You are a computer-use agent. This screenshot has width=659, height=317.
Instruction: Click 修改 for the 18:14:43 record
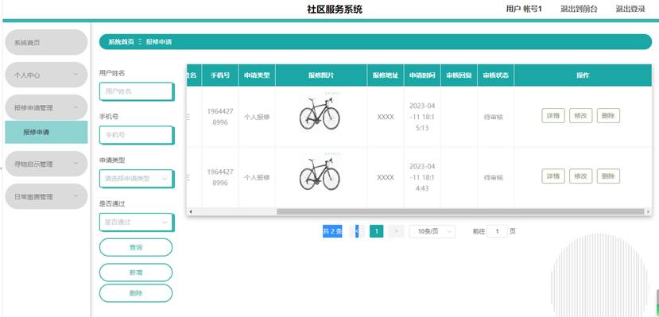pyautogui.click(x=581, y=176)
